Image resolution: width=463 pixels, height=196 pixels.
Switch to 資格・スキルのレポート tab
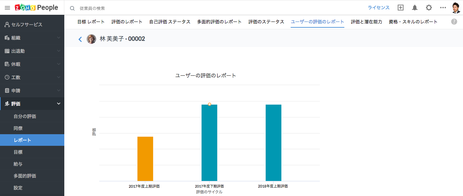click(x=413, y=22)
